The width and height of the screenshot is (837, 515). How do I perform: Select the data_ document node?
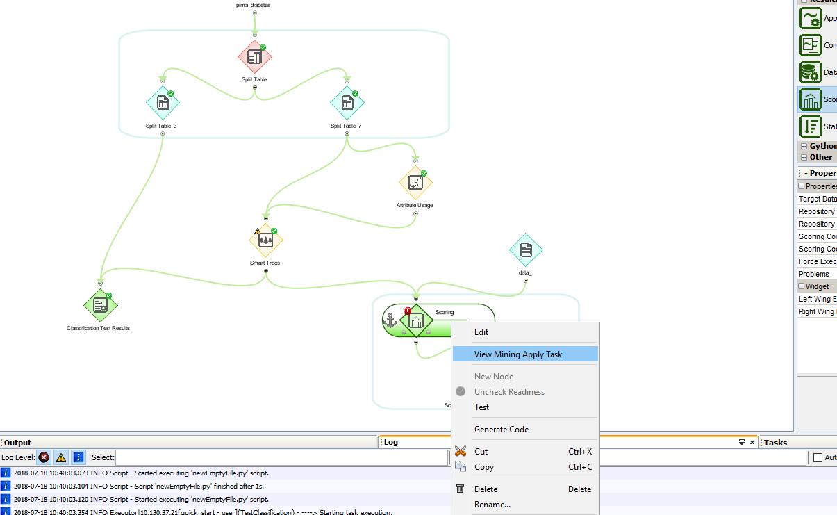[526, 250]
